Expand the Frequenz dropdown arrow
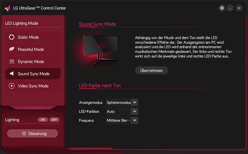The width and height of the screenshot is (248, 154). pos(134,120)
